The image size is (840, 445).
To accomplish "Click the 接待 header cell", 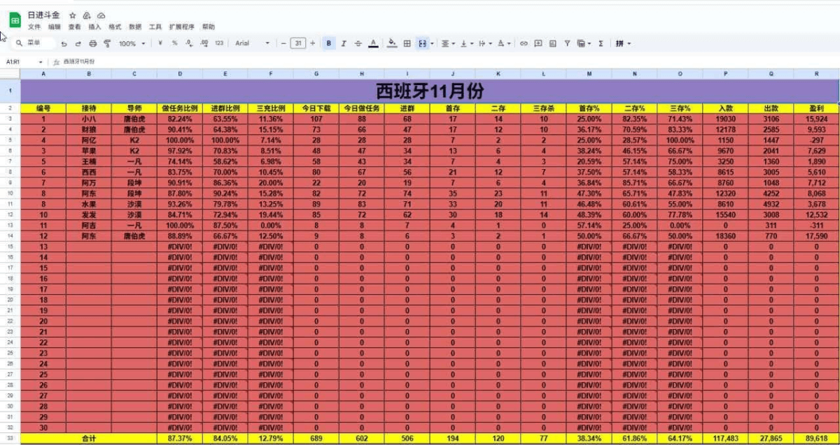I will (89, 108).
